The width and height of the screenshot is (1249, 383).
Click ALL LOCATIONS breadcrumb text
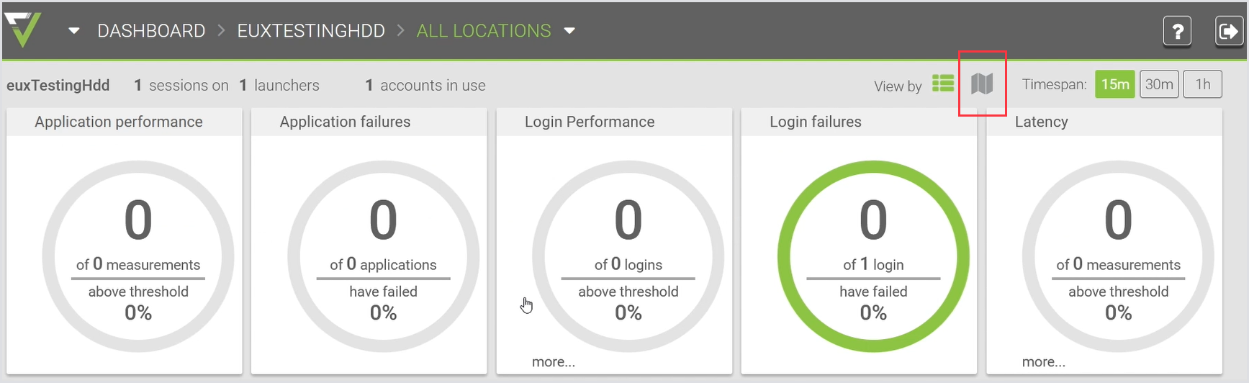[484, 31]
